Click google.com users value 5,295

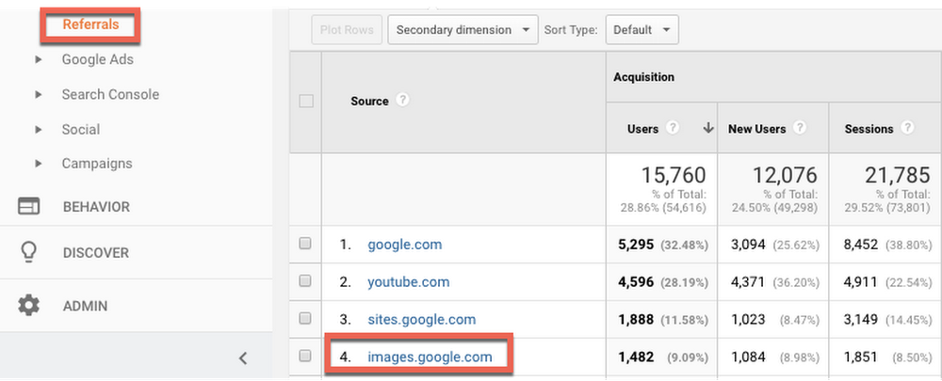coord(636,245)
